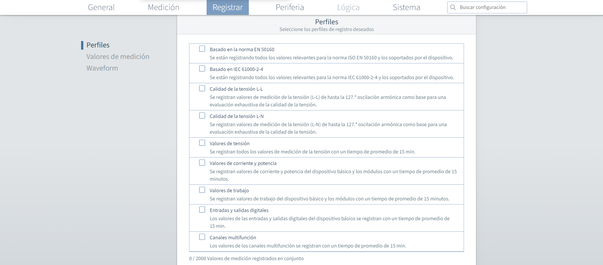Click the 'Basado en IEC 61000-2-4' label
The image size is (603, 265).
(236, 69)
